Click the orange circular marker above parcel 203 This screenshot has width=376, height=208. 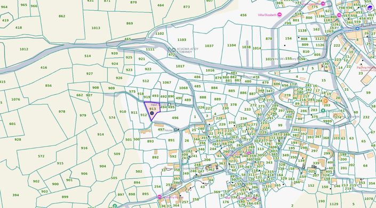[325, 101]
